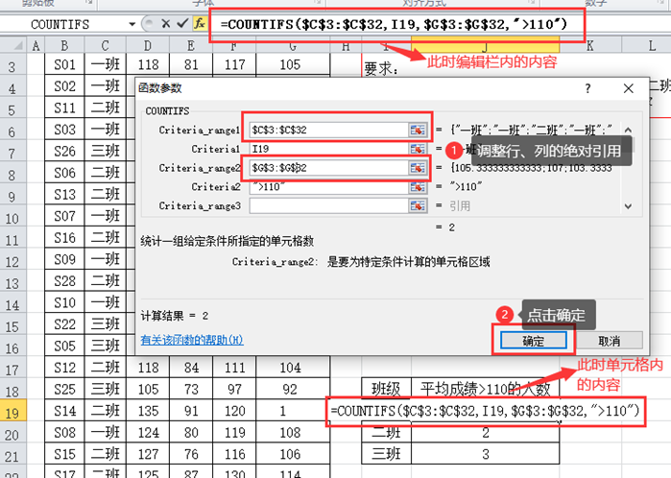Click the select-all corner triangle

(17, 45)
